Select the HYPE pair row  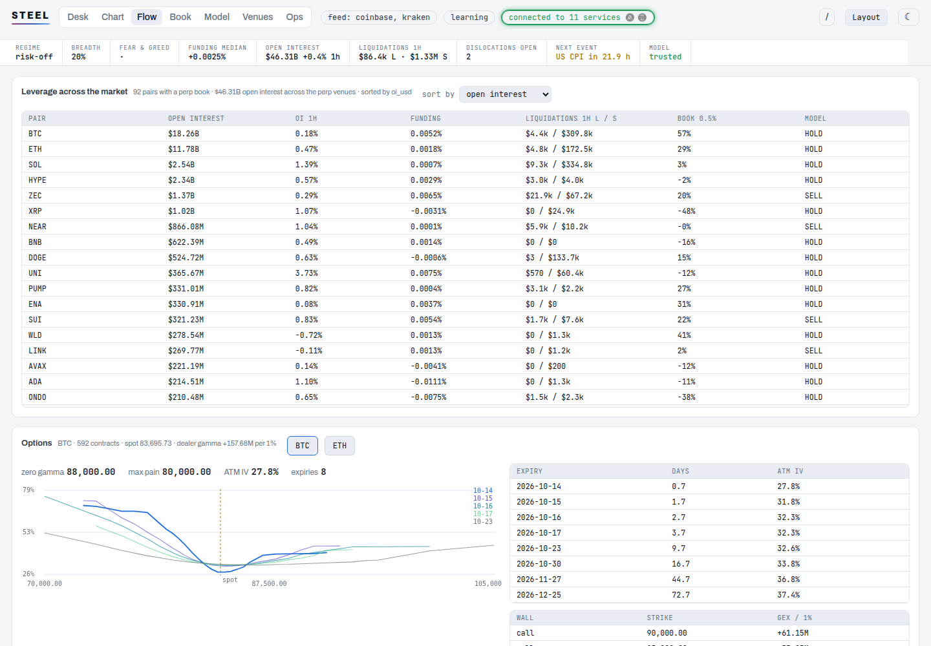point(465,180)
